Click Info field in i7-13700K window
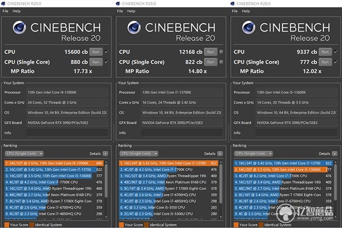Image resolution: width=342 pixels, height=228 pixels. 182,133
